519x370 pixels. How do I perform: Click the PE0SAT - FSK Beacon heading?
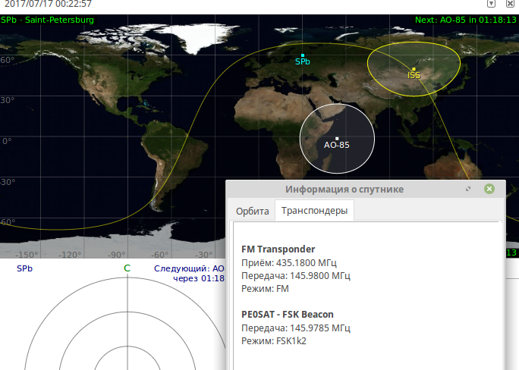pos(287,314)
